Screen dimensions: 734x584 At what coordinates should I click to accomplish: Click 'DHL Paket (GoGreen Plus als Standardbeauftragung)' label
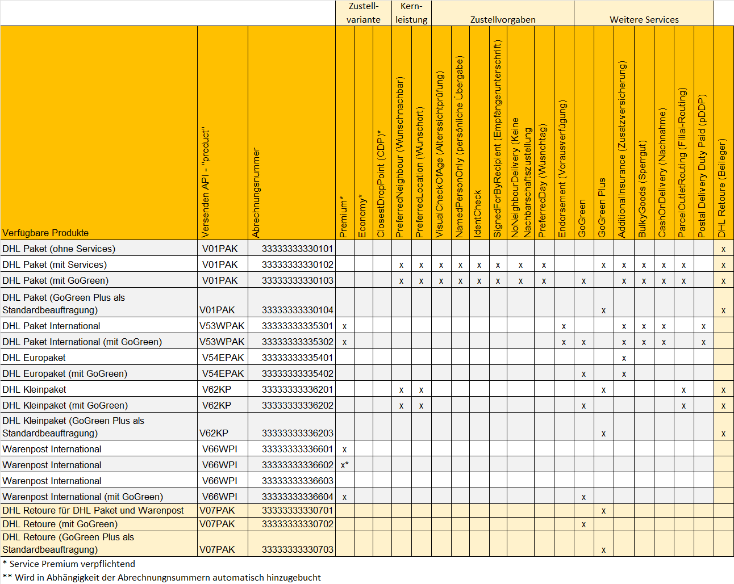pos(64,304)
